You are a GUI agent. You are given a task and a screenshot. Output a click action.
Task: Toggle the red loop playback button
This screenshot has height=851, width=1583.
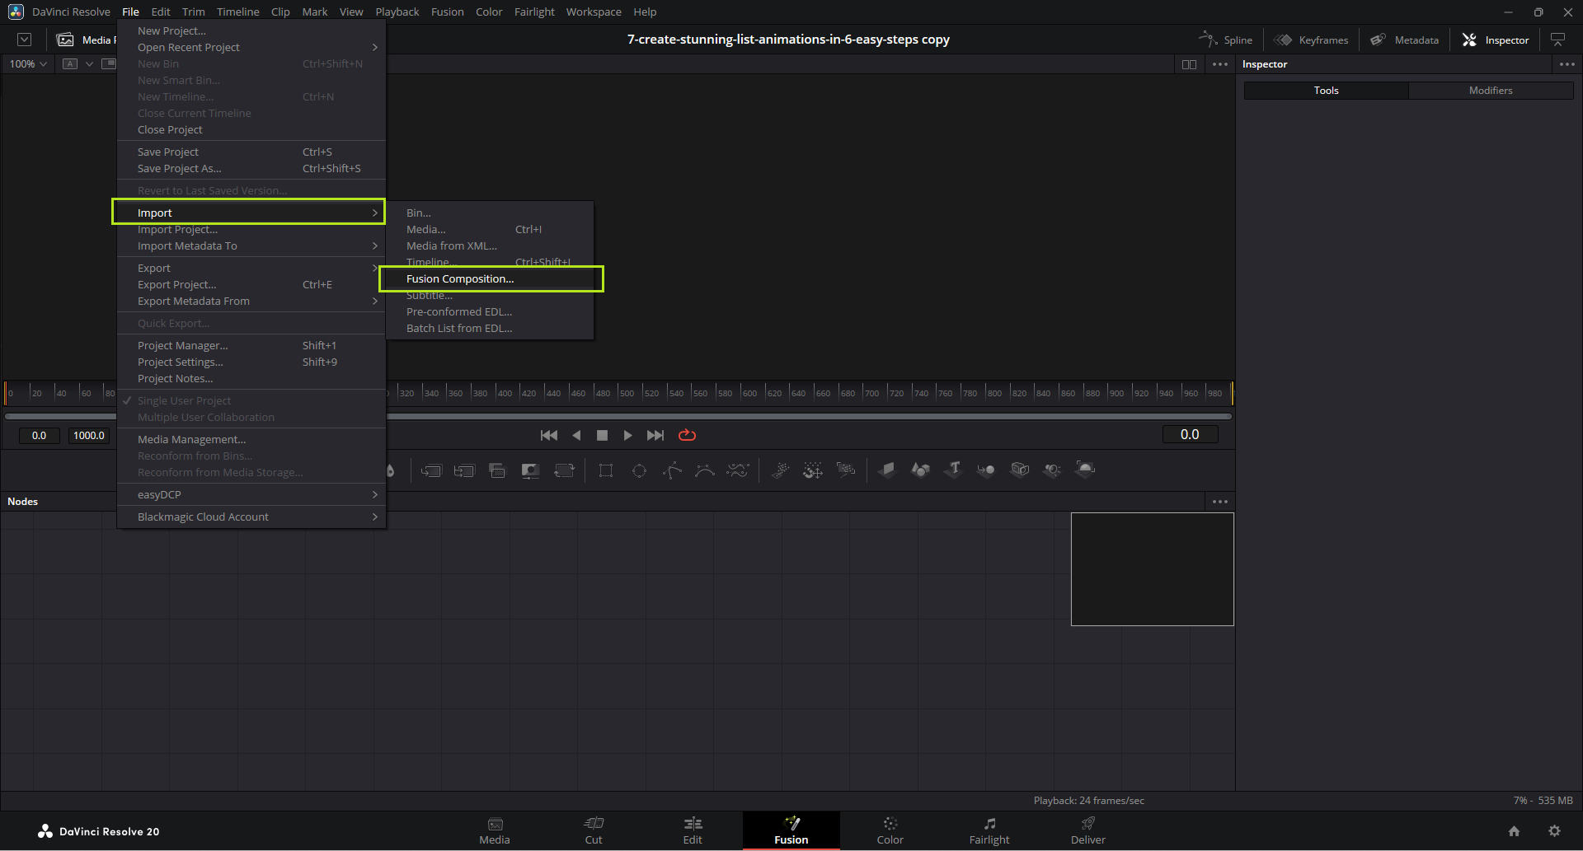coord(687,435)
